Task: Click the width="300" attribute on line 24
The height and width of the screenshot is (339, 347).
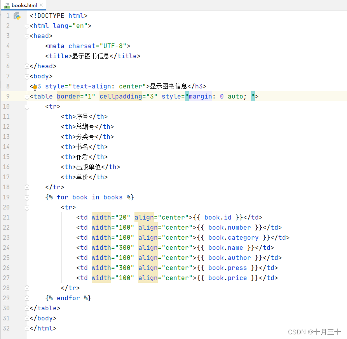Action: (x=113, y=248)
